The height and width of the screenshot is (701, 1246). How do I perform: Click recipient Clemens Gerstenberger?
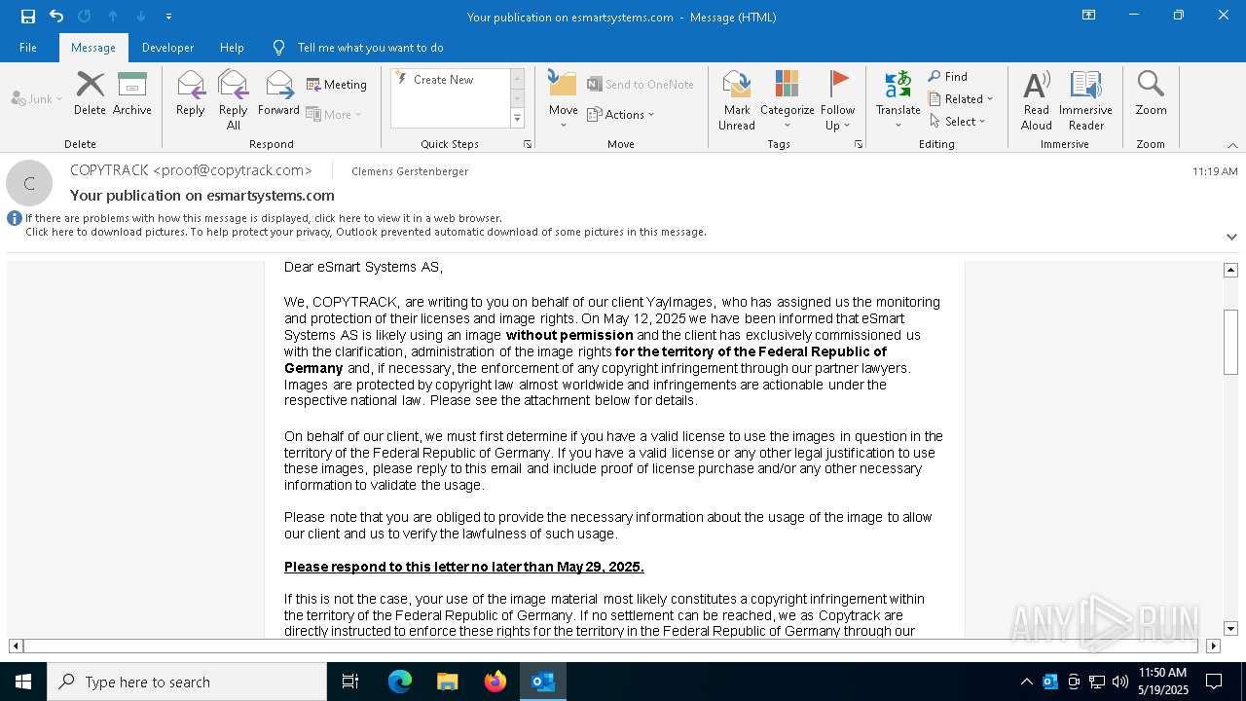(410, 171)
